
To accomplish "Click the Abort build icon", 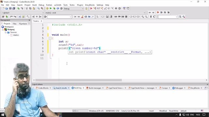I will coord(61,8).
